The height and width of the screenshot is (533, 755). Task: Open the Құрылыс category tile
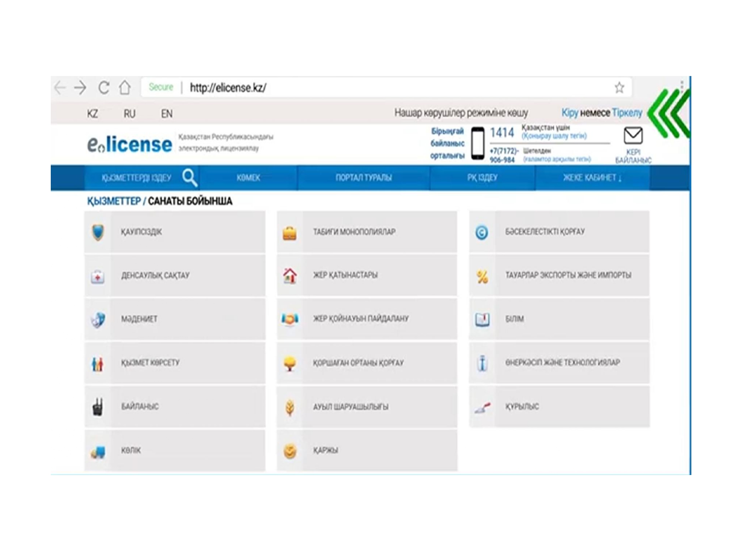(559, 407)
